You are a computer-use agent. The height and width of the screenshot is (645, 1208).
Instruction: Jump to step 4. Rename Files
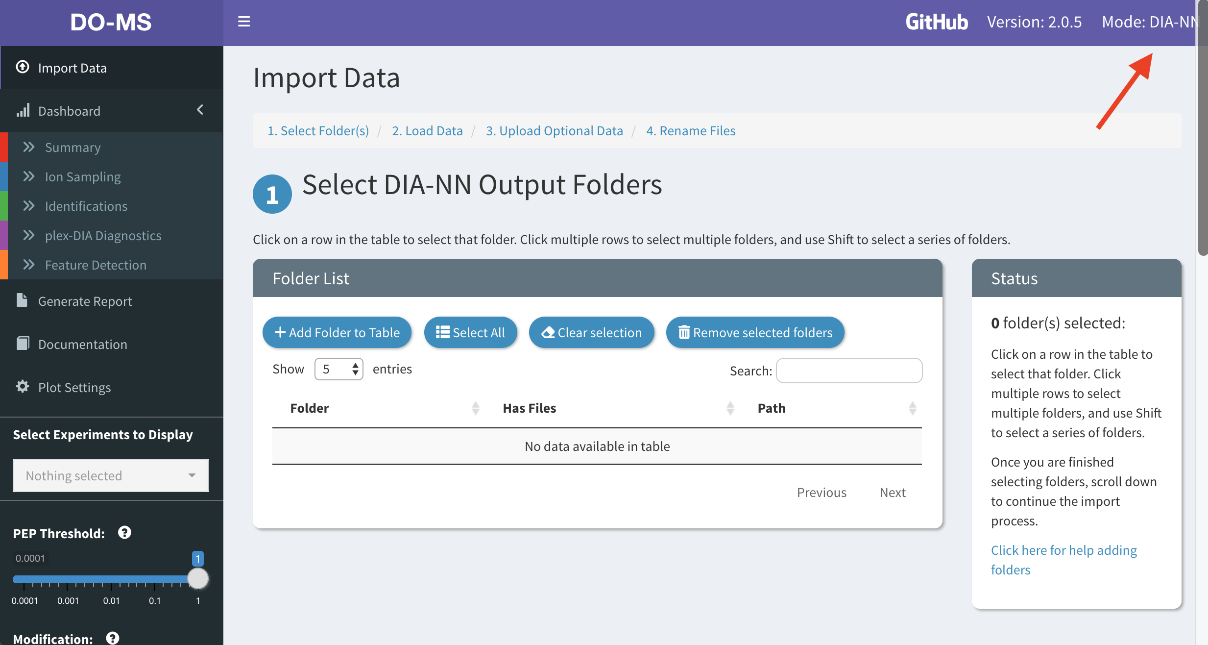tap(691, 130)
